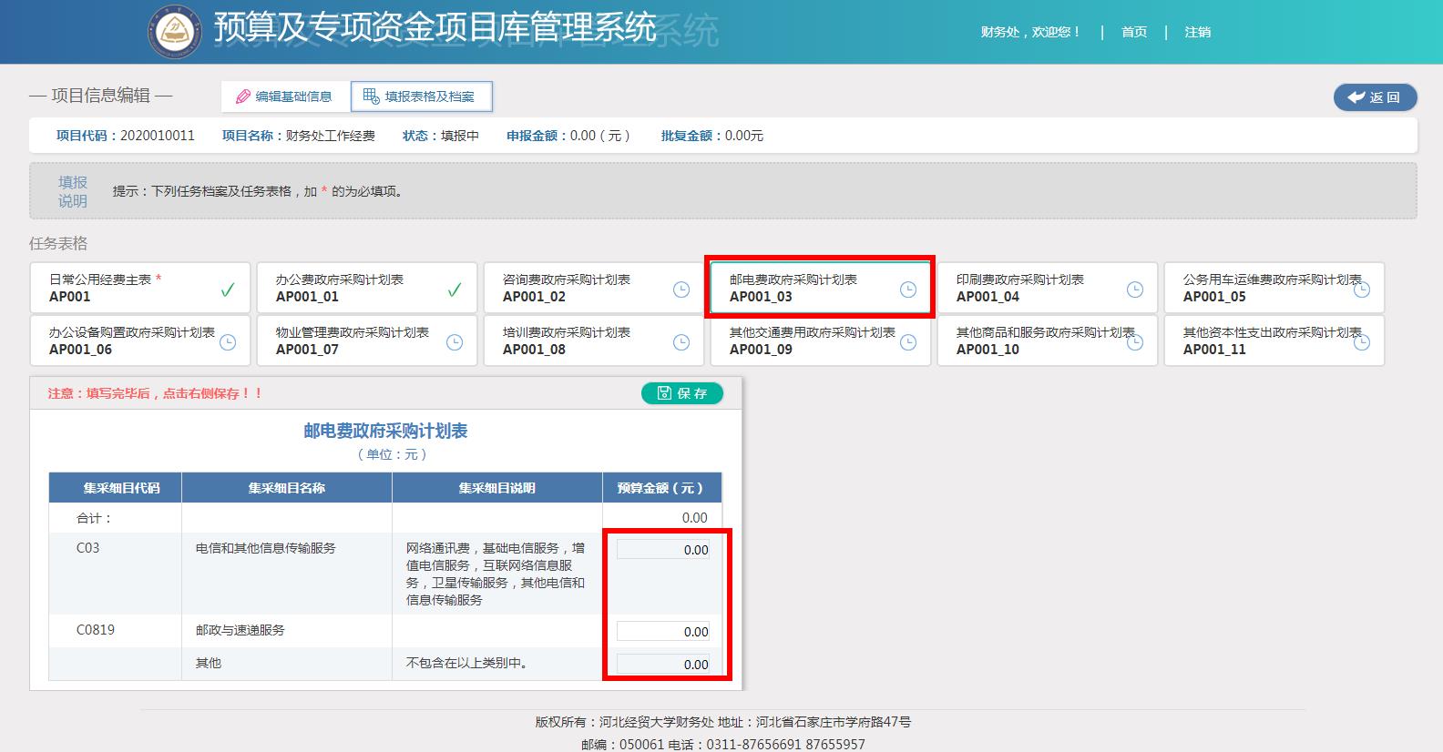Click the clock icon on AP001_04 card
The height and width of the screenshot is (752, 1443).
1135,290
